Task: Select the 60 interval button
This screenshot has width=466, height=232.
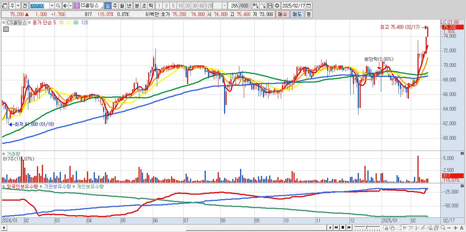Action: pos(202,6)
